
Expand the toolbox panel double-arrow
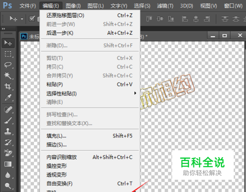click(x=3, y=28)
